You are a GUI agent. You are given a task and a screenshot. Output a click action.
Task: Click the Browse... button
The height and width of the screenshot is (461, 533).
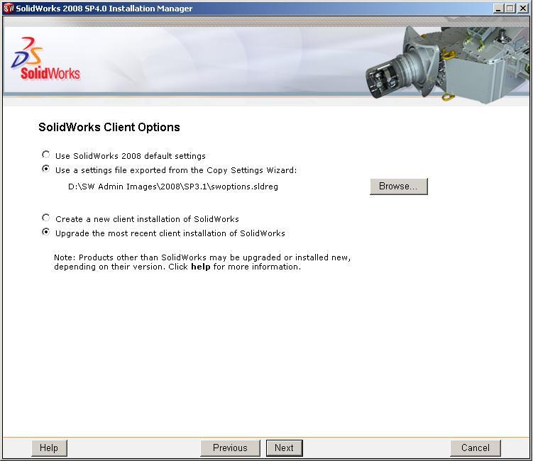tap(399, 187)
